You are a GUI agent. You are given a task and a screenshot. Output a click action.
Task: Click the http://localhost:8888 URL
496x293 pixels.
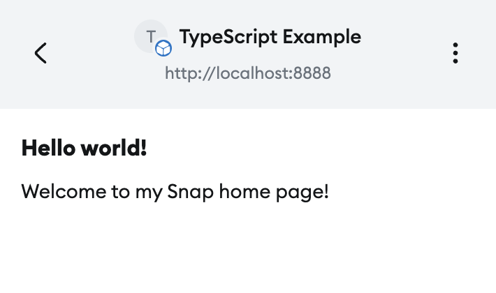click(248, 73)
